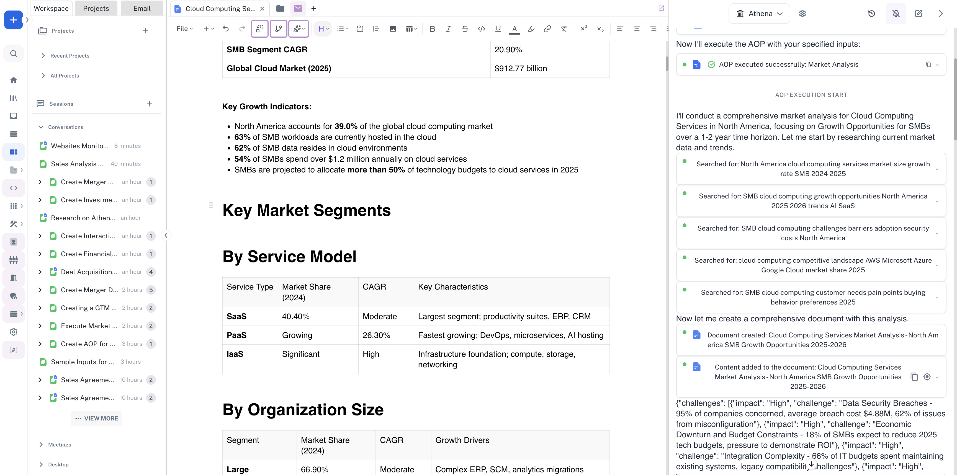
Task: Open the text color picker
Action: point(514,29)
